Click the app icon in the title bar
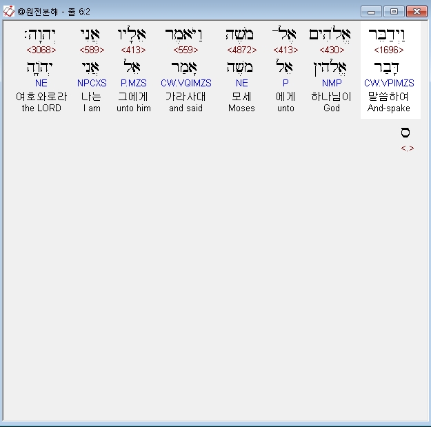 pos(9,11)
